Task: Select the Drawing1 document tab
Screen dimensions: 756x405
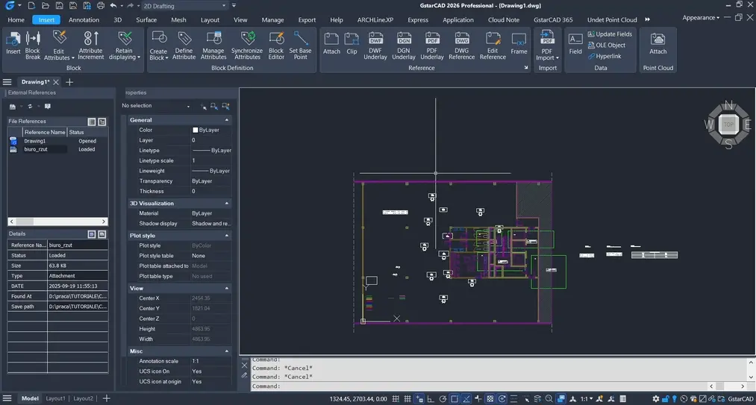Action: [x=36, y=82]
